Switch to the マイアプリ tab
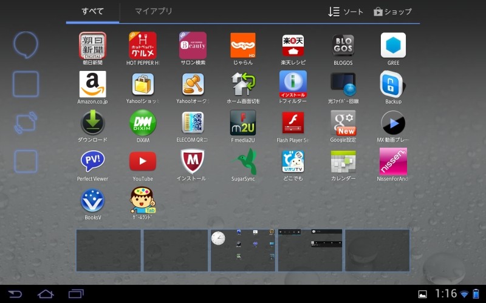This screenshot has width=486, height=303. coord(154,12)
